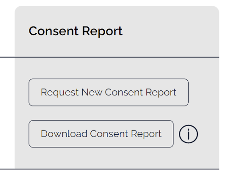The image size is (246, 179).
Task: Tap the 'i' glyph inside the circle icon
Action: click(189, 134)
